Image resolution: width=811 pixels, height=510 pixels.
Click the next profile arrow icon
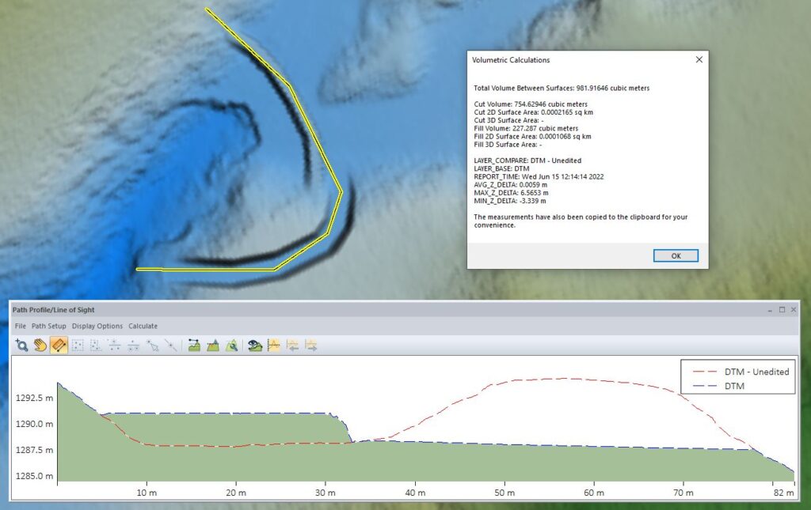pos(310,346)
